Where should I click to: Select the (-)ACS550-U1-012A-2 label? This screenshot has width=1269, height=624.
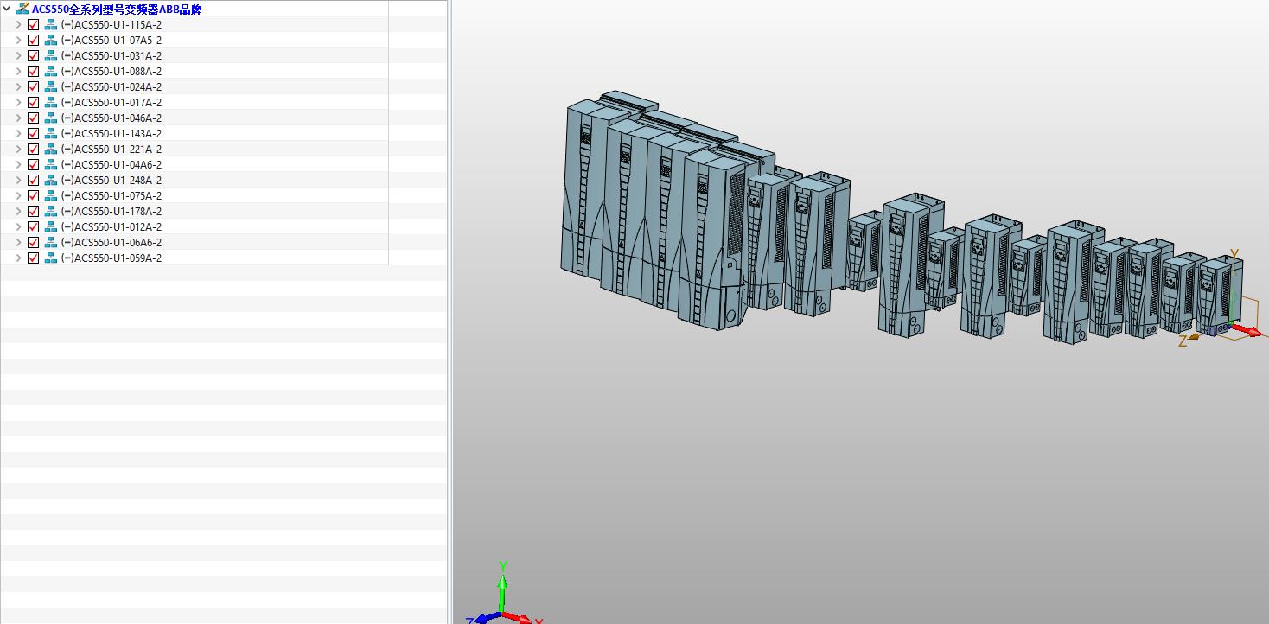pos(112,227)
